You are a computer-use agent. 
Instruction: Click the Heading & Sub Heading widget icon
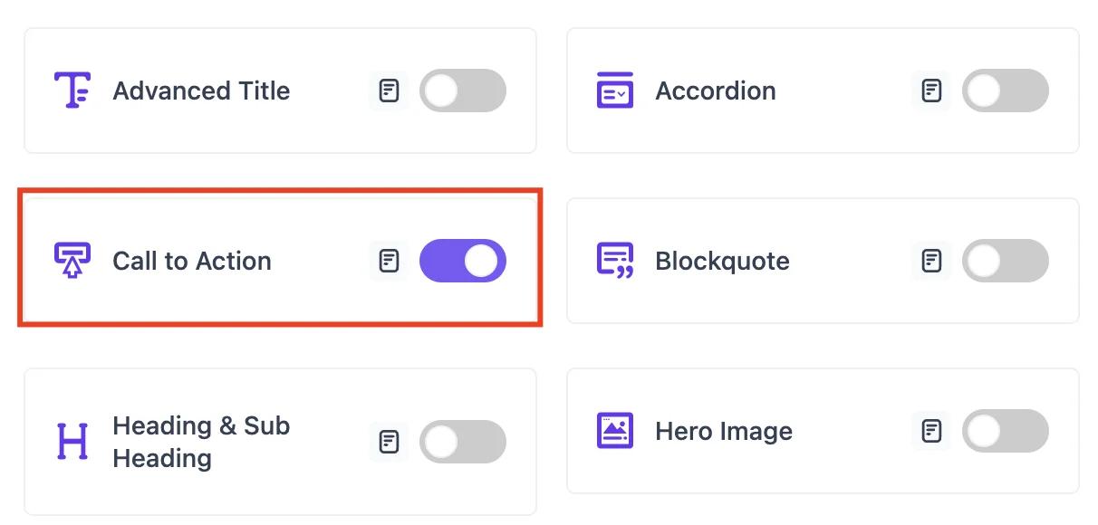pyautogui.click(x=73, y=441)
